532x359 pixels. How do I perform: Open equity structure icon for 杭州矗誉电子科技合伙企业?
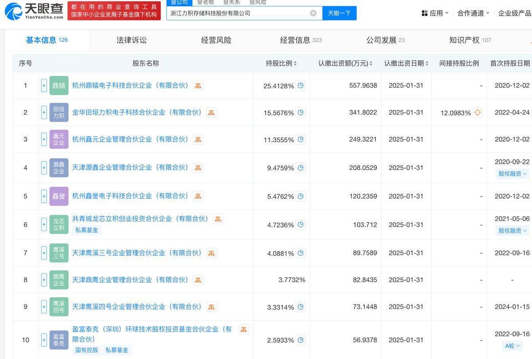(198, 196)
